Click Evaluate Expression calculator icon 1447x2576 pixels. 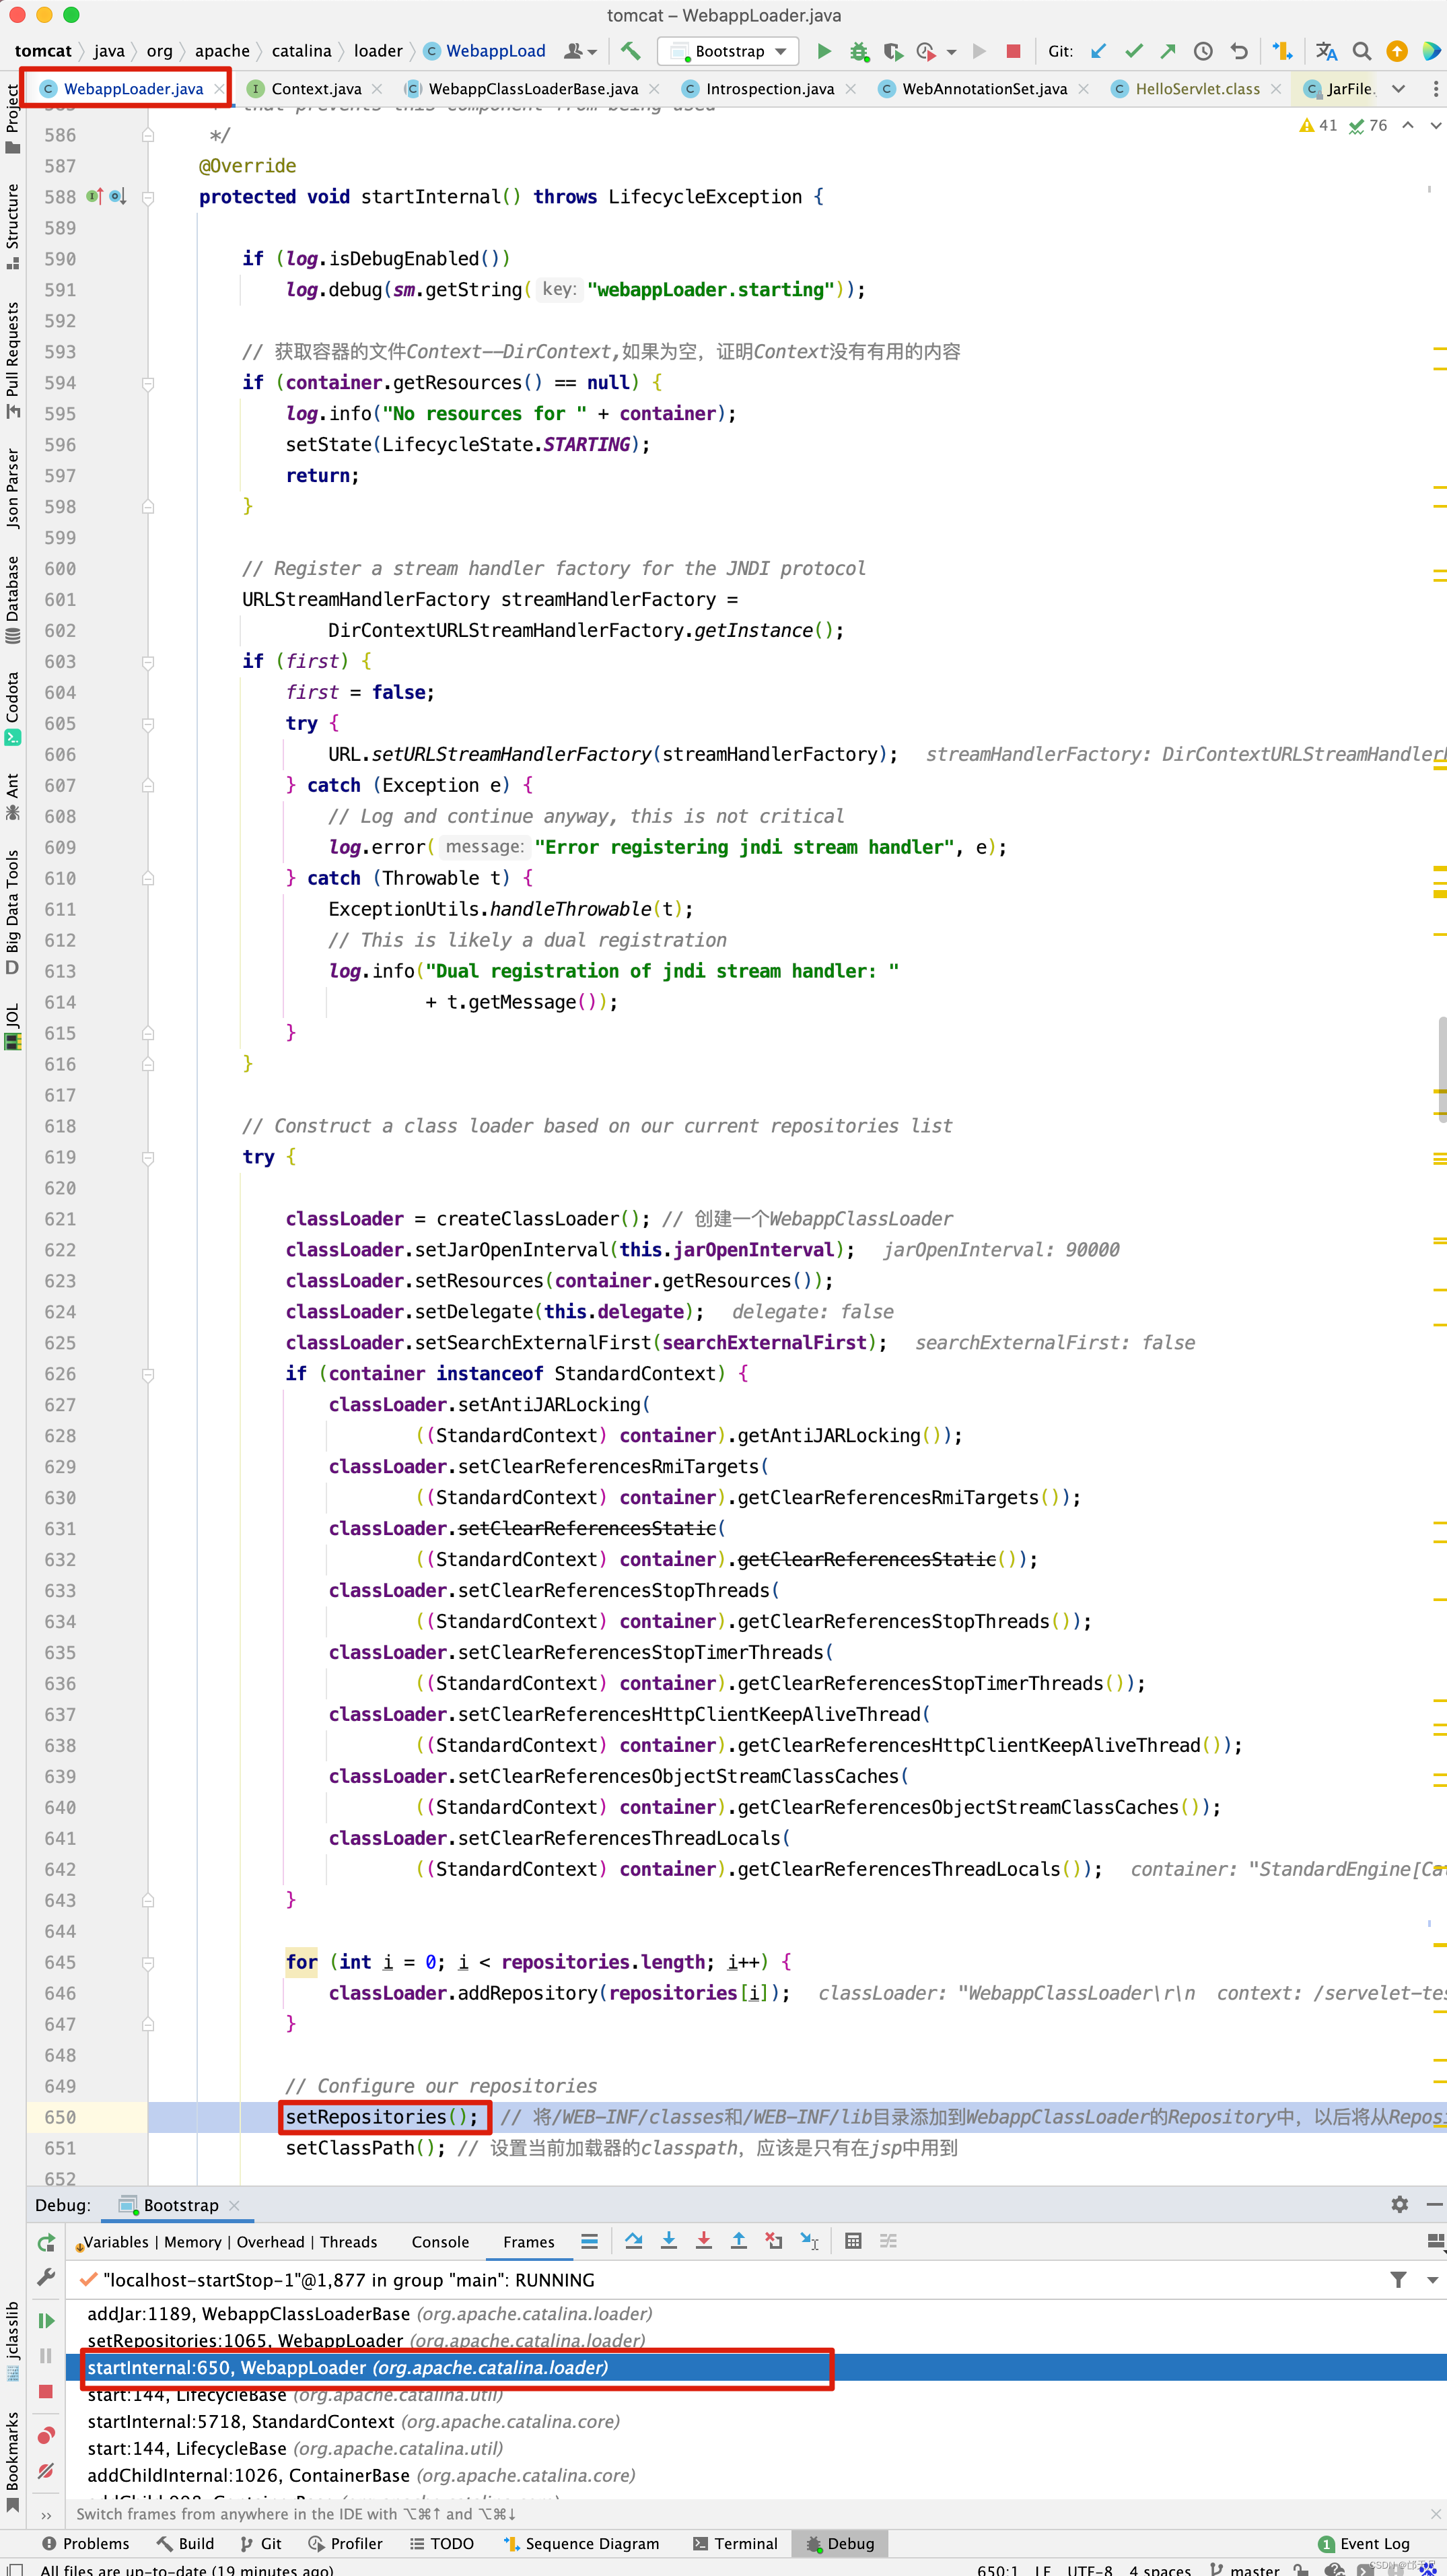click(853, 2241)
